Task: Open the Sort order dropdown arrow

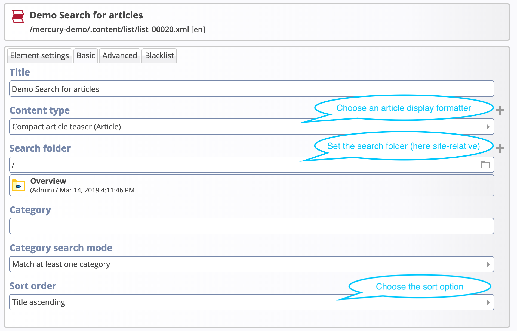Action: [x=488, y=302]
